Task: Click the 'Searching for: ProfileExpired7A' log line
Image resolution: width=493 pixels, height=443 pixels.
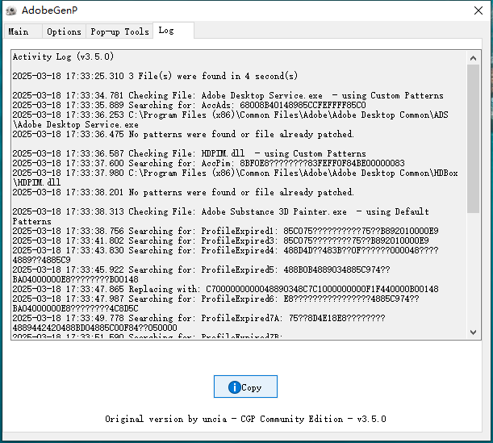Action: 198,323
